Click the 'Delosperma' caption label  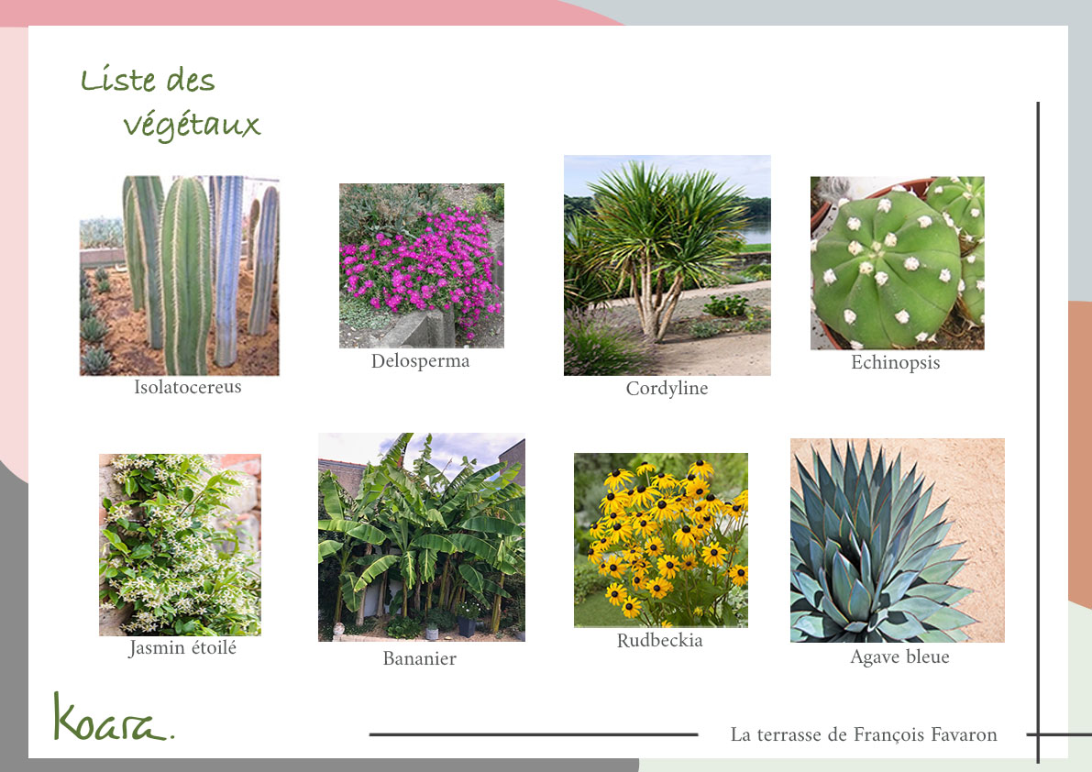420,361
